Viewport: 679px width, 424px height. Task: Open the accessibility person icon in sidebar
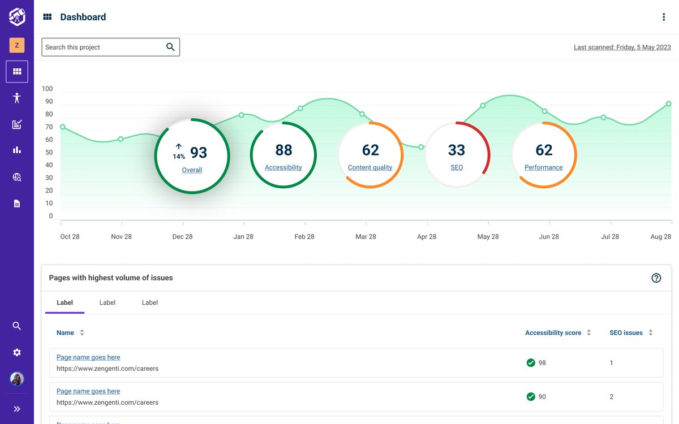17,98
